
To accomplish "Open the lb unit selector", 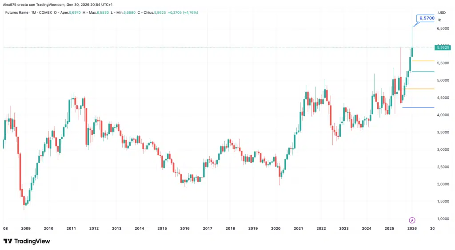I will tap(440, 20).
